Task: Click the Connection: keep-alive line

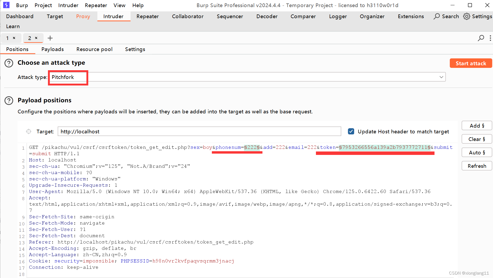Action: tap(64, 267)
